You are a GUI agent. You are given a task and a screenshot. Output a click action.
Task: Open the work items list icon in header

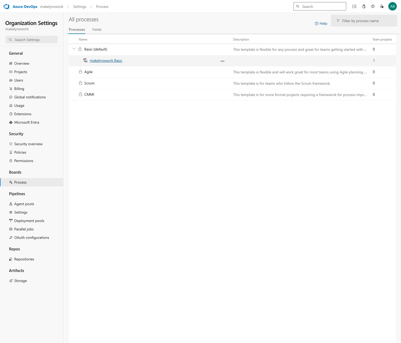pyautogui.click(x=354, y=7)
